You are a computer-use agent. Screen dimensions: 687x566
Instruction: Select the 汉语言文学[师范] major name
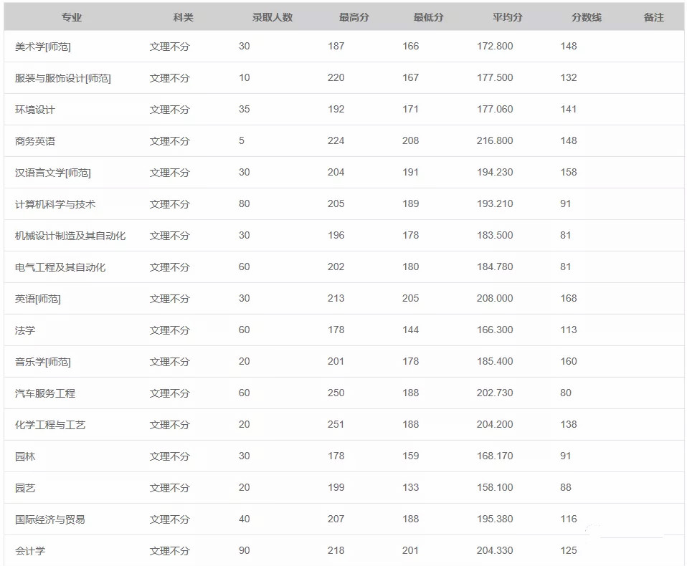coord(52,173)
